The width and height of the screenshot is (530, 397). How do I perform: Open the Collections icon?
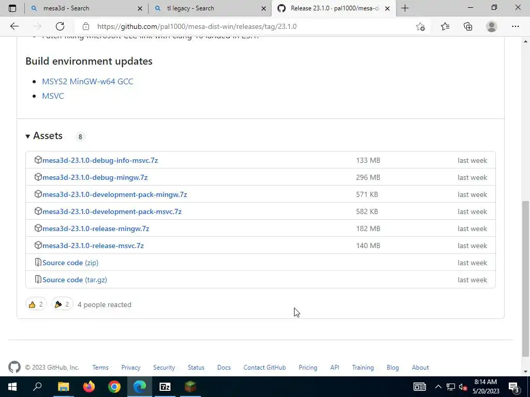click(468, 26)
